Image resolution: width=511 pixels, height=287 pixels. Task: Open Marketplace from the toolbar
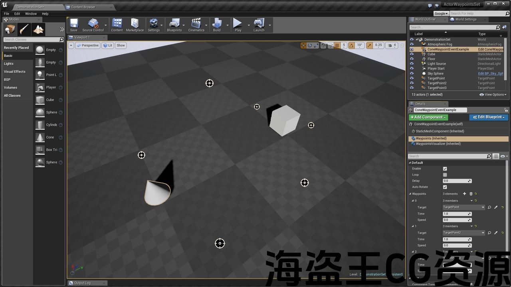tap(135, 25)
